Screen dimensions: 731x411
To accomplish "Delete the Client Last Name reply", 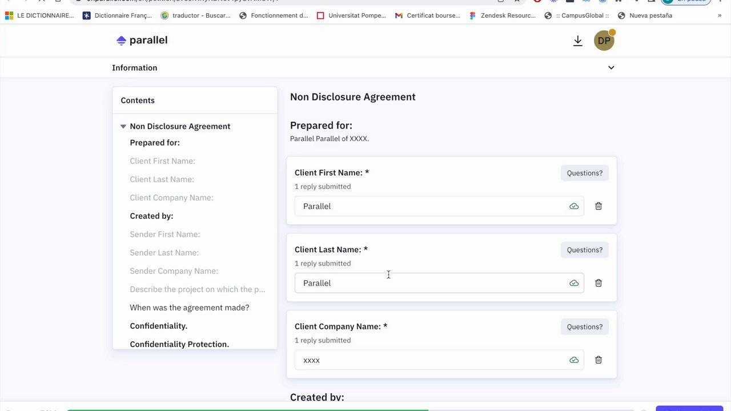I will (x=599, y=283).
